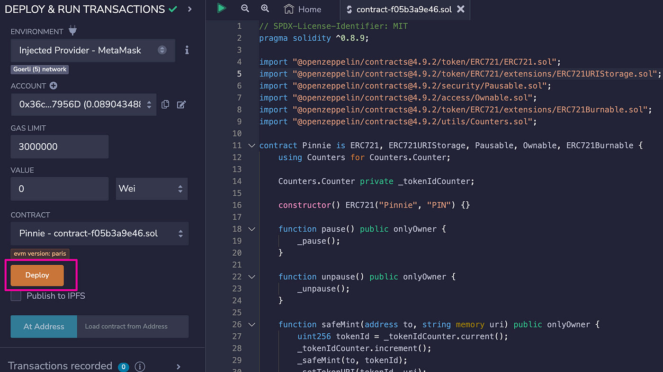Collapse the pause function fold at line 18
Image resolution: width=663 pixels, height=372 pixels.
(251, 229)
